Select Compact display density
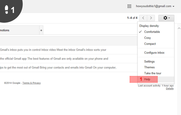Screen dimensions: 181x115 pyautogui.click(x=156, y=44)
